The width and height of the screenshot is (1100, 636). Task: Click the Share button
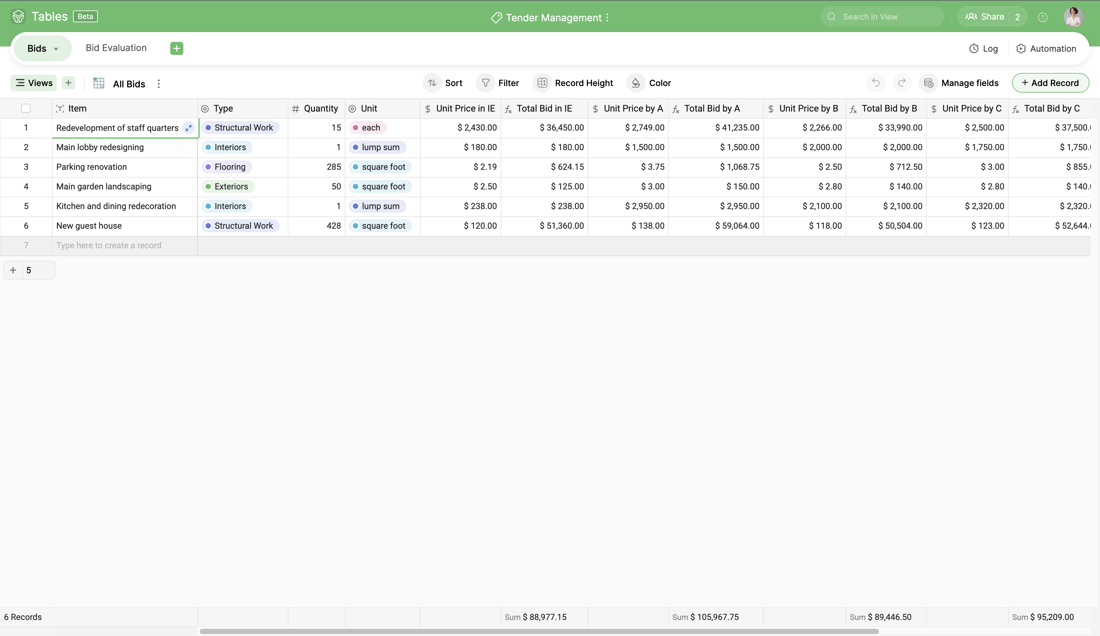click(x=984, y=17)
